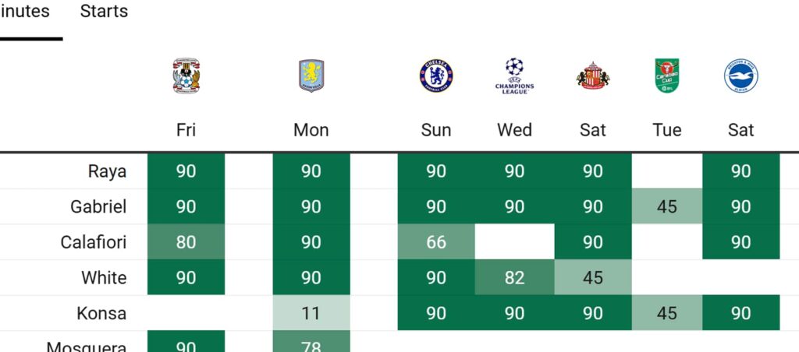Click Gabriel's 45 minutes Carabao Cup cell

pos(667,206)
